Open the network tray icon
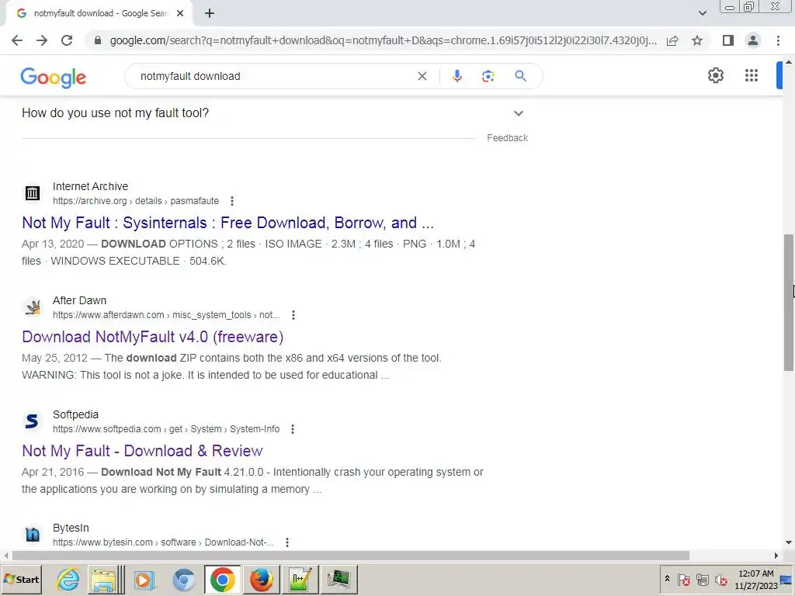The height and width of the screenshot is (596, 795). (x=702, y=579)
